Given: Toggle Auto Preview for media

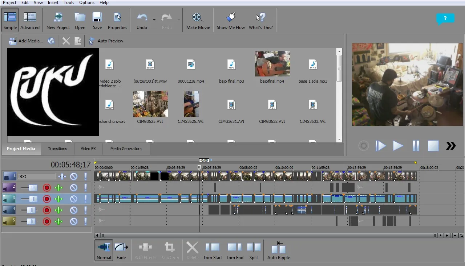Looking at the screenshot, I should 106,41.
